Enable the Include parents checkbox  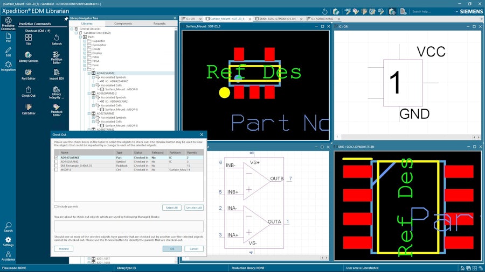pos(56,206)
